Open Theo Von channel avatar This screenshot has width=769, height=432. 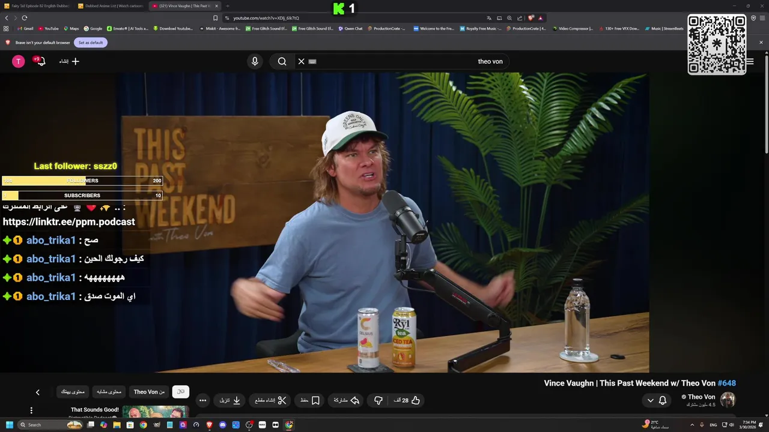(728, 400)
